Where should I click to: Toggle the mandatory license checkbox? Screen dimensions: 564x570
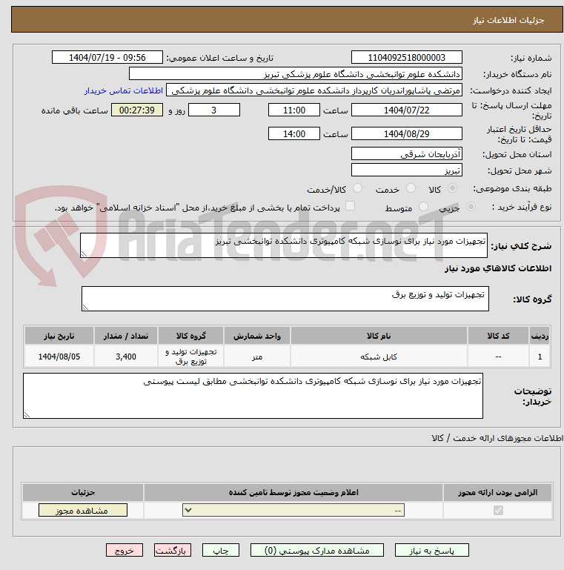coord(498,511)
